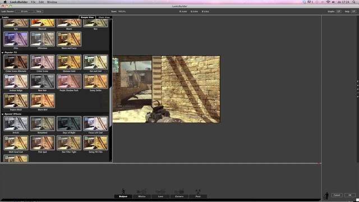The width and height of the screenshot is (359, 202).
Task: Apply the Neo look preset
Action: point(95,23)
